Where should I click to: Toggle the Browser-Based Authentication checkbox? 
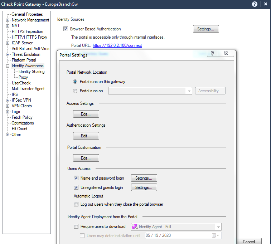[x=66, y=29]
